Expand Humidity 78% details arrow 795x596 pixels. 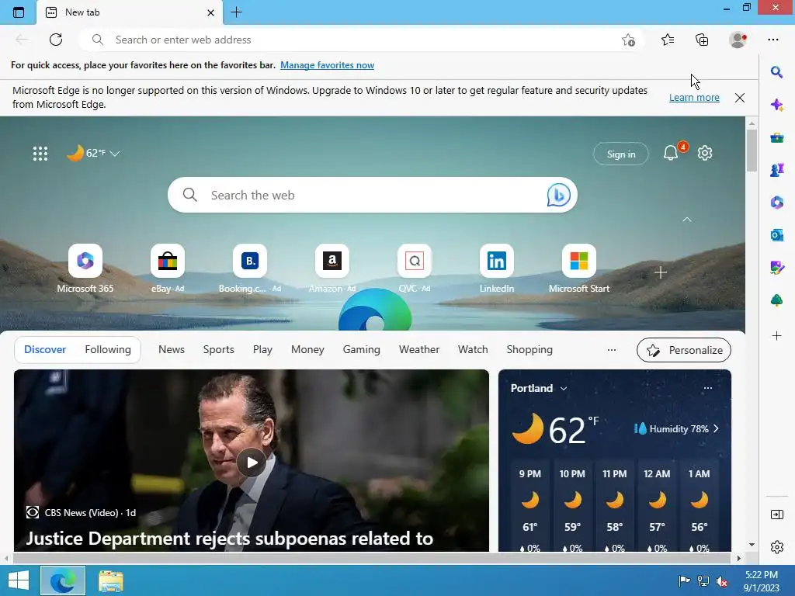tap(716, 428)
